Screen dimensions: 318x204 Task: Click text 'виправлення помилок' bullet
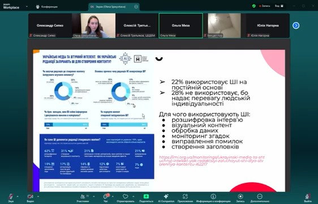point(207,141)
